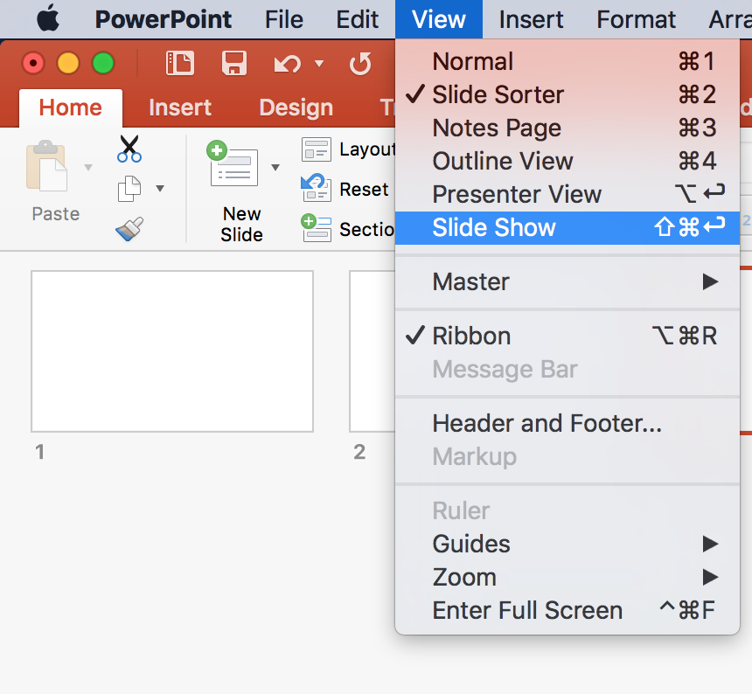The width and height of the screenshot is (752, 694).
Task: Open the Undo history dropdown arrow
Action: tap(319, 63)
